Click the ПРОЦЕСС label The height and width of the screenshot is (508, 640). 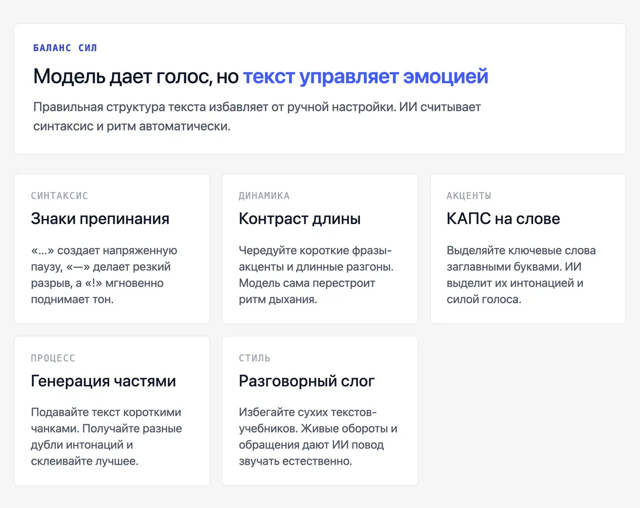click(x=53, y=358)
